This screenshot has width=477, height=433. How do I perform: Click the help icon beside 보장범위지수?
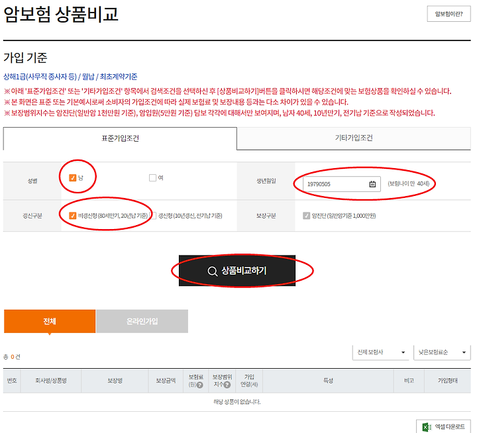pos(227,385)
